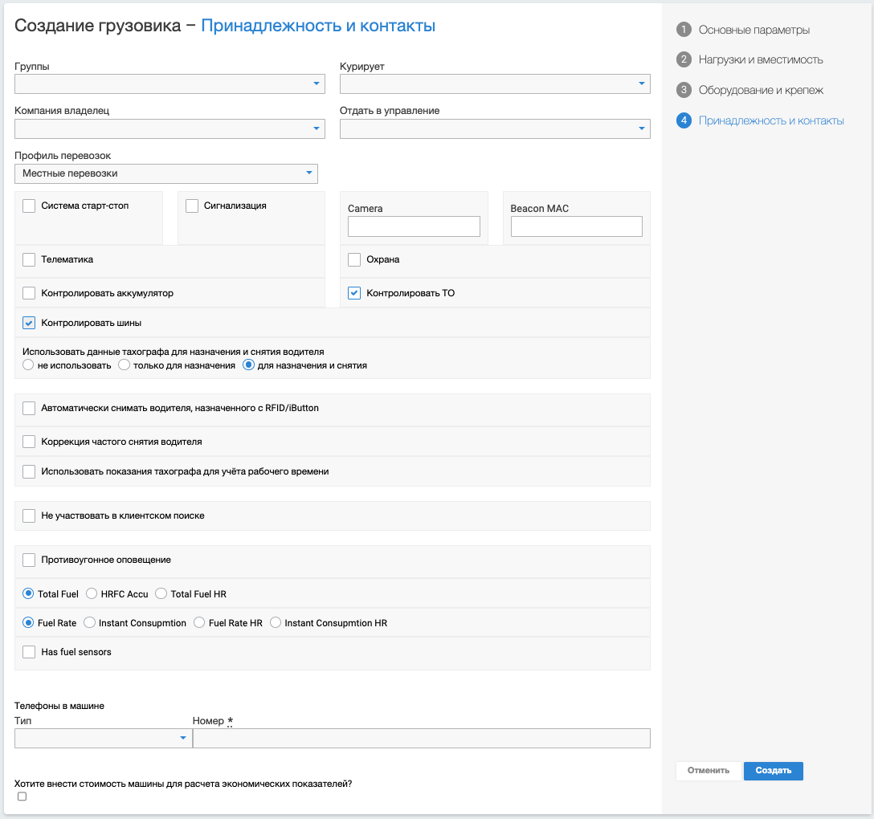Click step 1 circle icon for Основные параметры
The width and height of the screenshot is (874, 819).
tap(684, 30)
